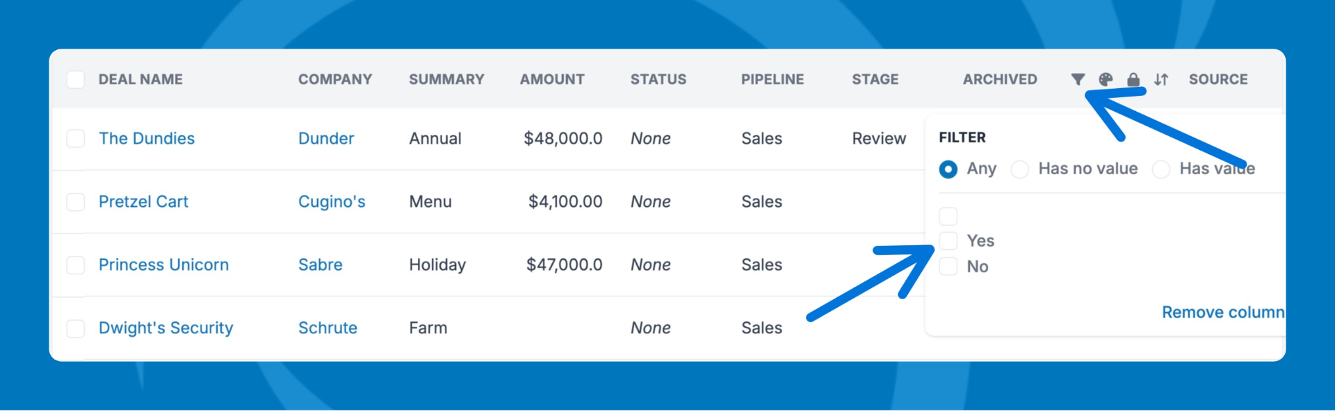
Task: Click the 'Amount' column header
Action: point(552,80)
